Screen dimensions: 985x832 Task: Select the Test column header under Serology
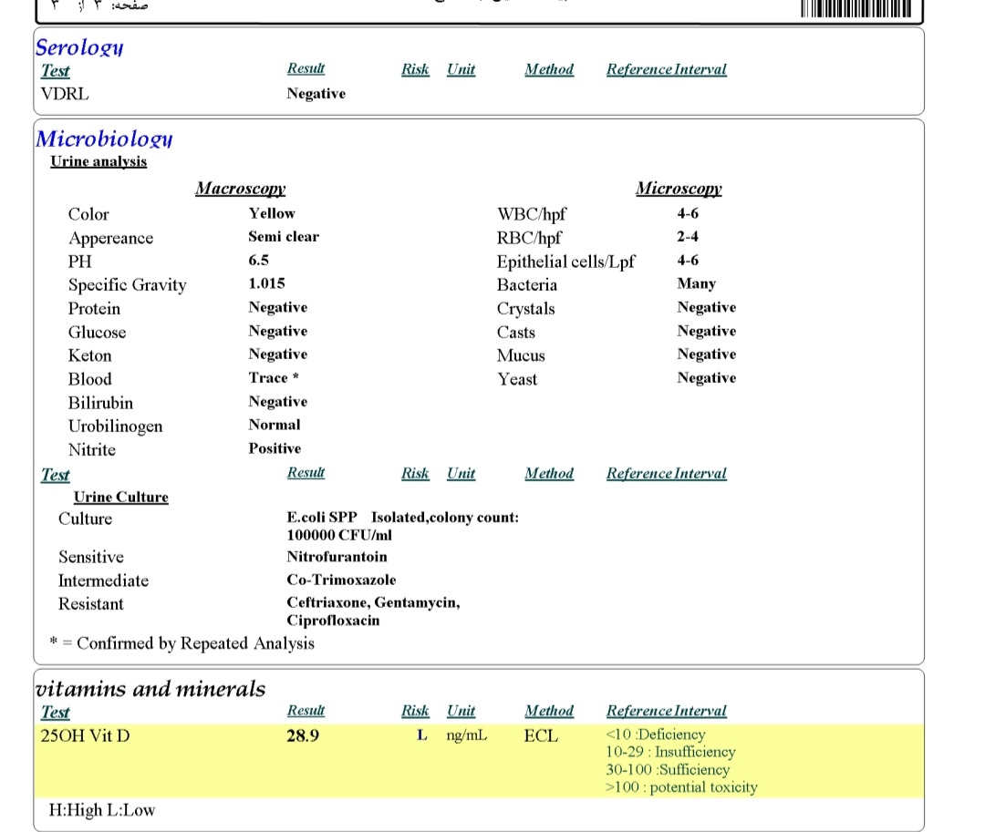tap(56, 70)
